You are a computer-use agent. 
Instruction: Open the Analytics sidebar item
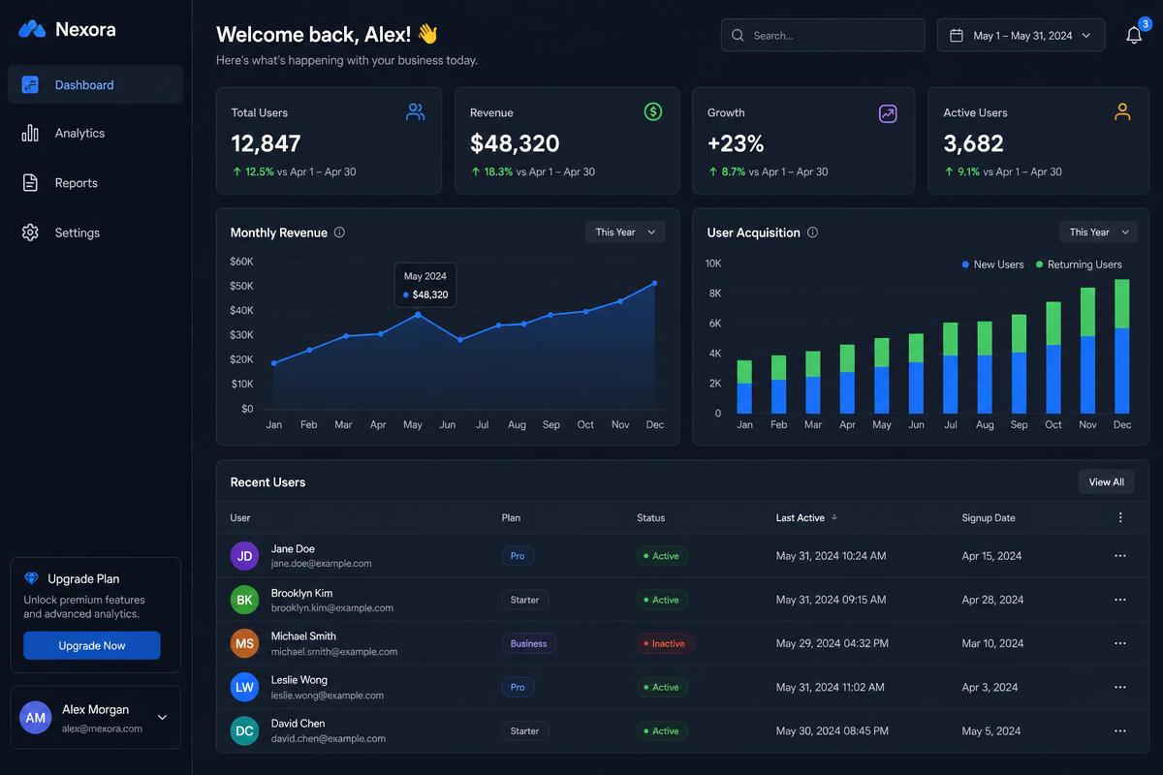point(95,133)
